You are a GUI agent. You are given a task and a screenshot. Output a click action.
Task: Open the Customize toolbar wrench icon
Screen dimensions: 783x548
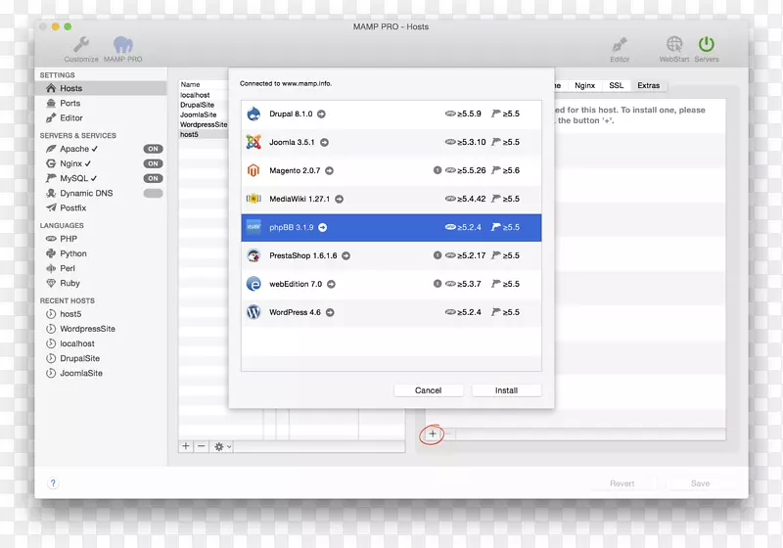(81, 44)
